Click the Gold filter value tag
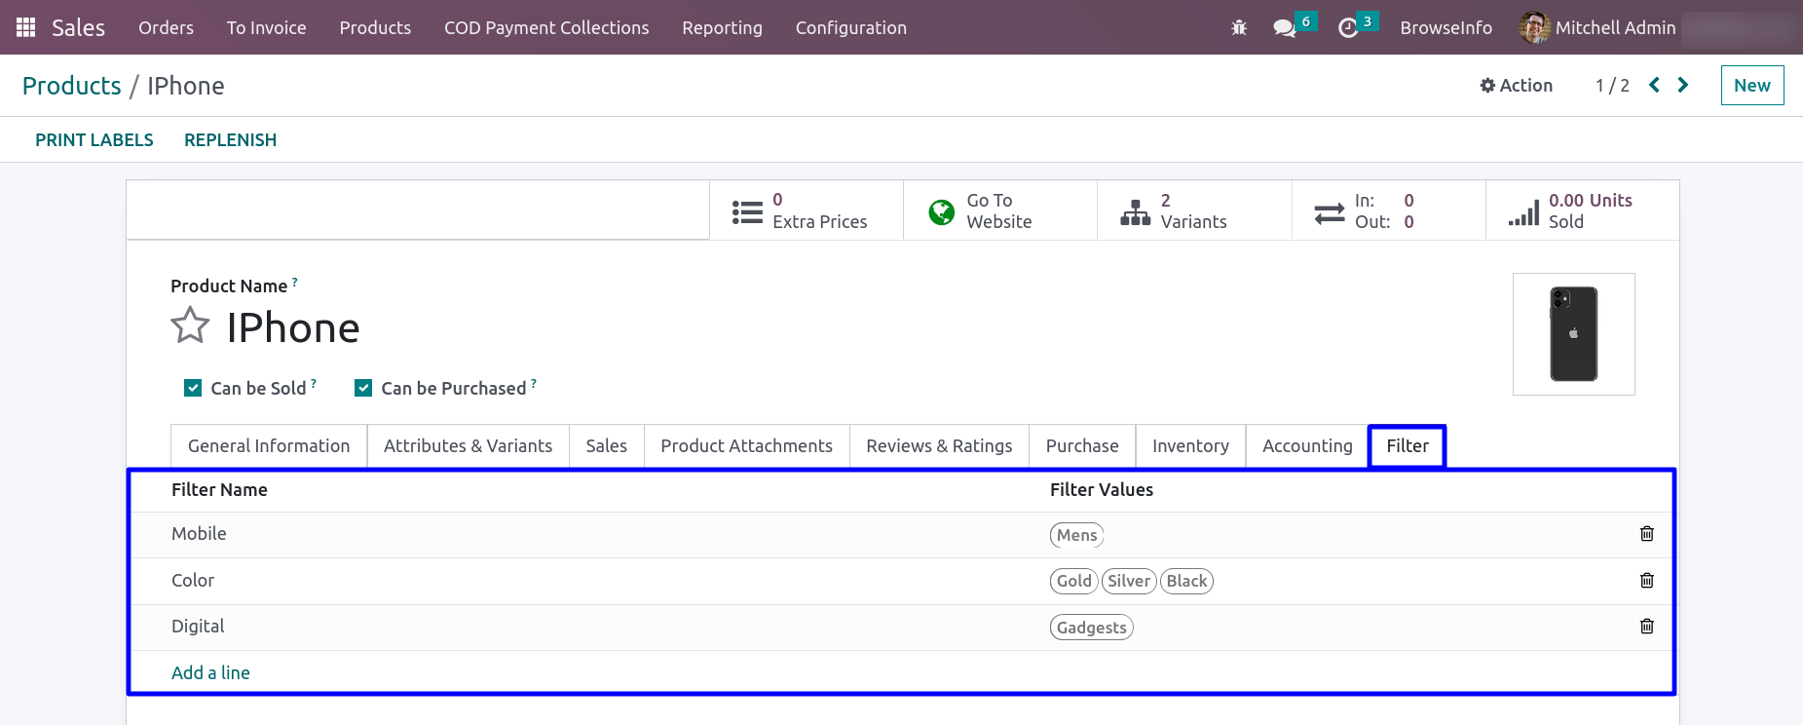Viewport: 1803px width, 725px height. (1074, 581)
